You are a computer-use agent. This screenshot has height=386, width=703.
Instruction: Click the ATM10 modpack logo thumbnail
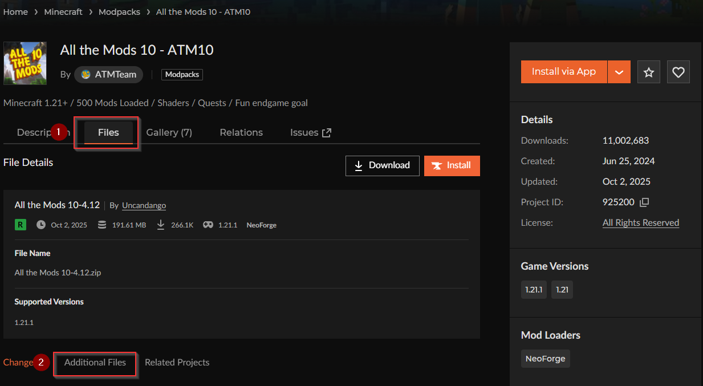coord(25,63)
